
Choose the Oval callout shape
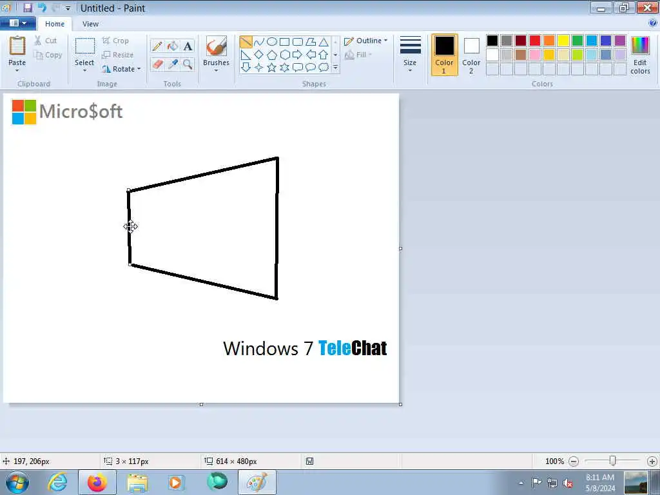click(311, 67)
